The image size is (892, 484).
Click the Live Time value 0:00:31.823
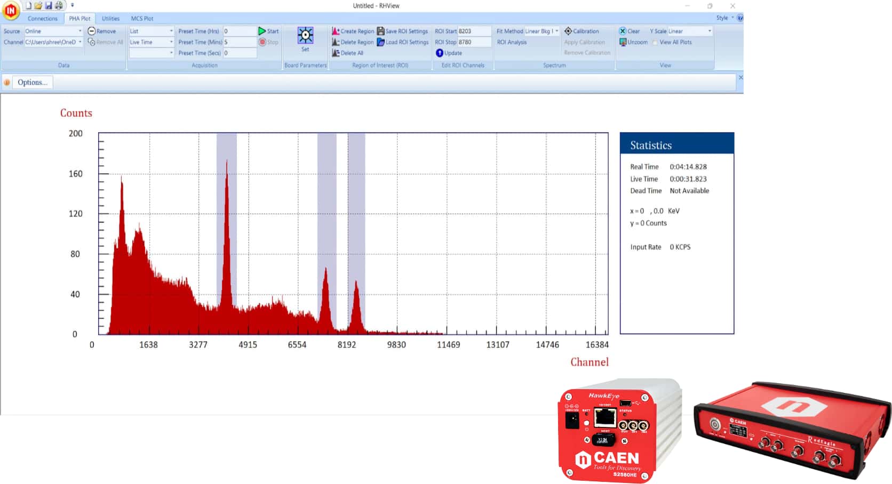pos(688,179)
